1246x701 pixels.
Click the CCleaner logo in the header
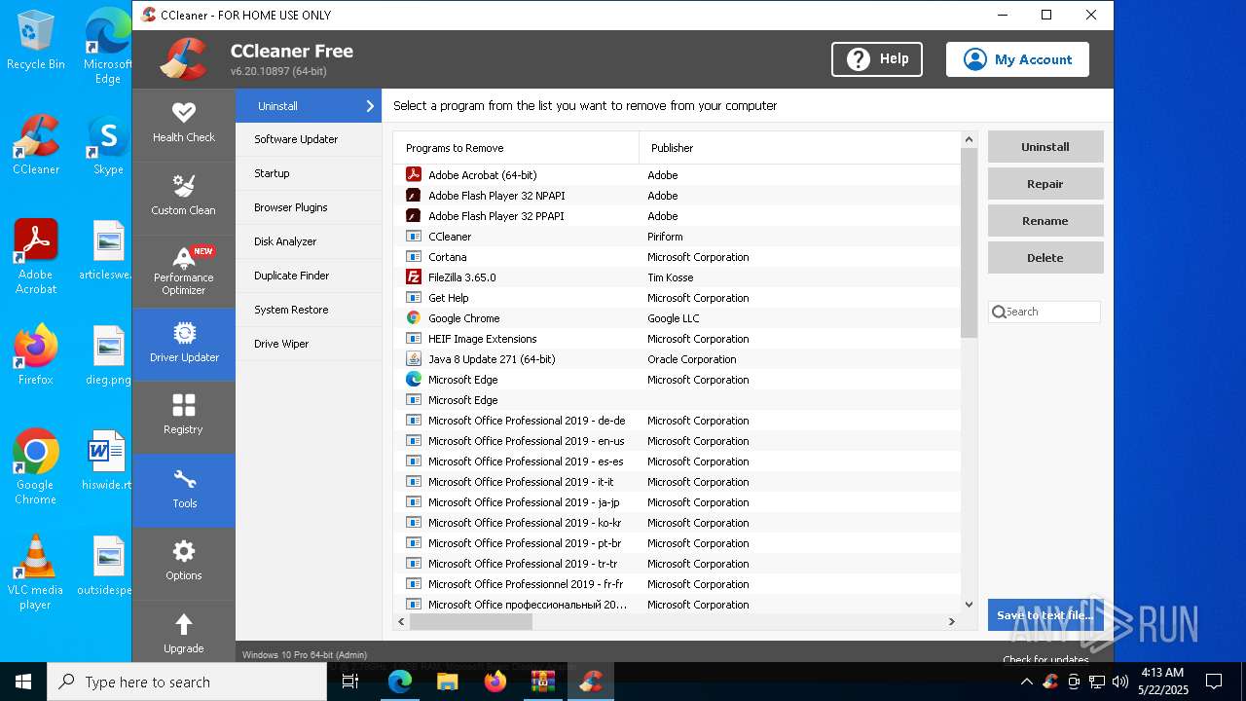coord(185,59)
